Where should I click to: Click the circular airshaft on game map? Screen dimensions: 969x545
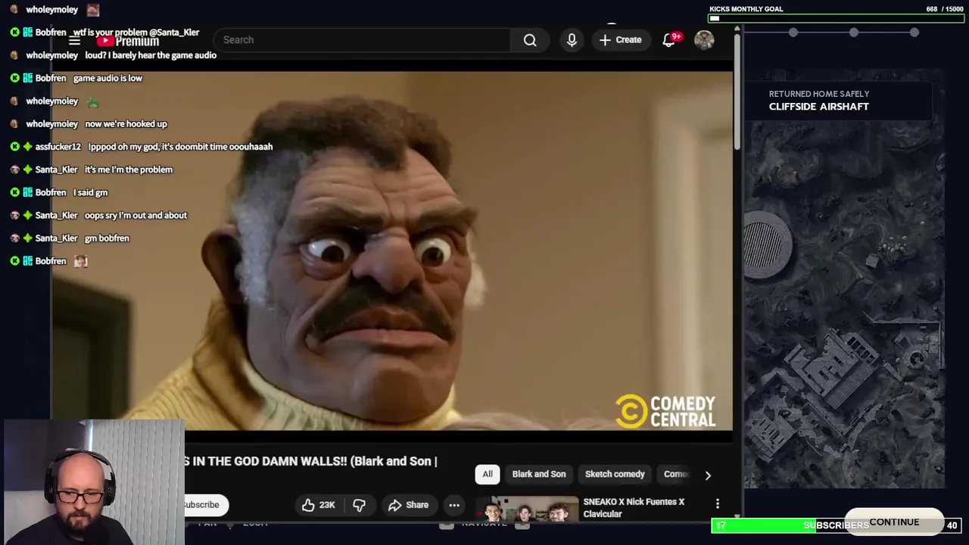[767, 246]
